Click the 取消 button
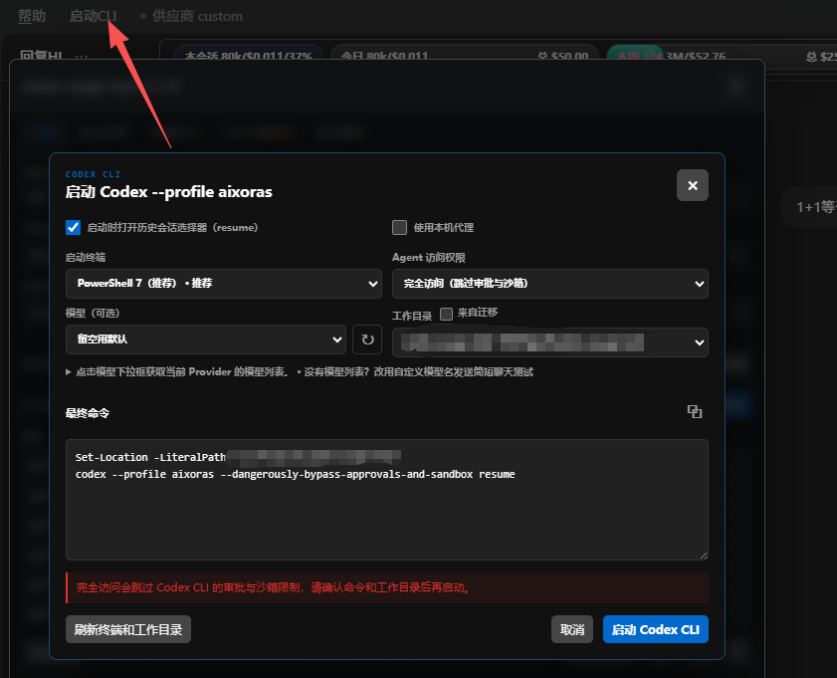This screenshot has width=837, height=678. point(572,629)
